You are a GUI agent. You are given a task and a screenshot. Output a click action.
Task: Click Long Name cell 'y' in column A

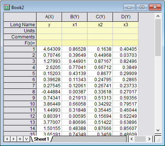click(x=49, y=25)
